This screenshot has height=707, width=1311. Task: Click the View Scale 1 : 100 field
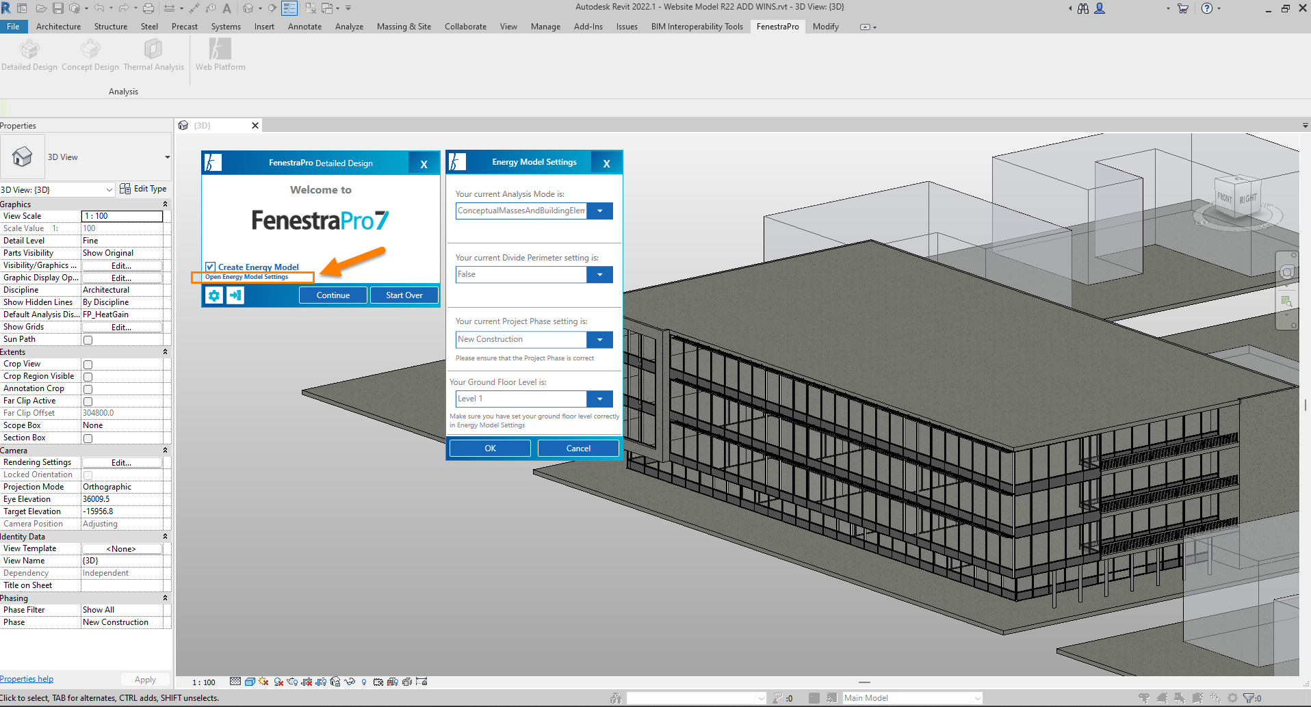point(122,216)
